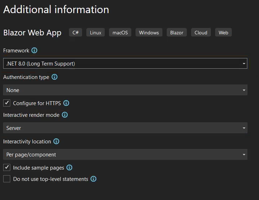Uncheck Include sample pages checkbox
Screen dimensions: 259x200
tap(7, 167)
